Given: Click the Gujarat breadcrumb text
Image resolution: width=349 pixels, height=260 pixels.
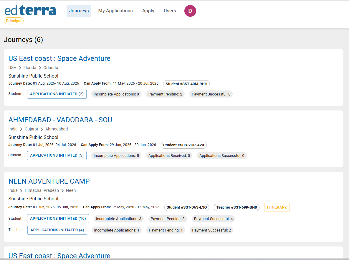Looking at the screenshot, I should pyautogui.click(x=32, y=129).
